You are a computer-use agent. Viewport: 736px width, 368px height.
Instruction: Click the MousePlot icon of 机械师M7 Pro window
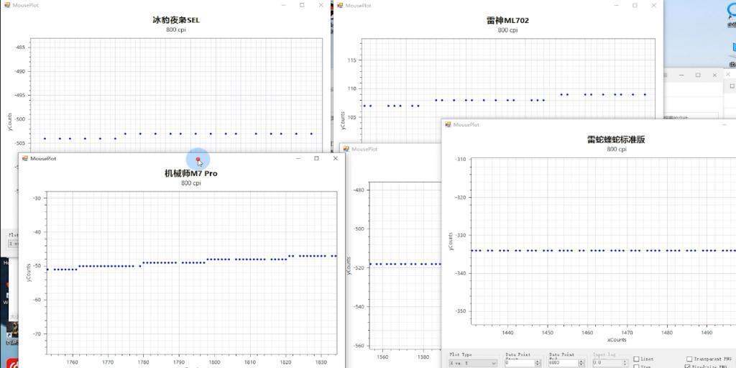click(x=24, y=158)
